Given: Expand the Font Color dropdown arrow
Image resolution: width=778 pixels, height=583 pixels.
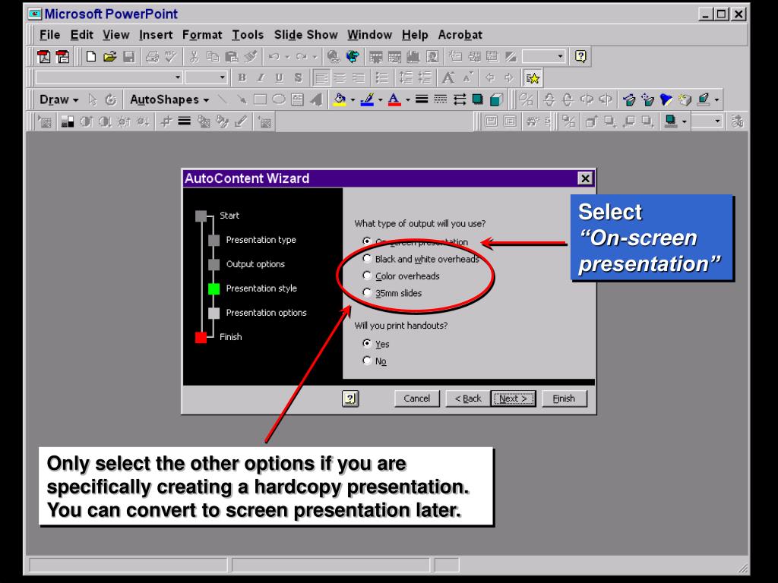Looking at the screenshot, I should tap(408, 99).
